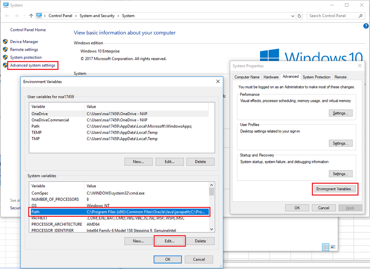Click the Forward navigation arrow
370x269 pixels.
[x=17, y=16]
